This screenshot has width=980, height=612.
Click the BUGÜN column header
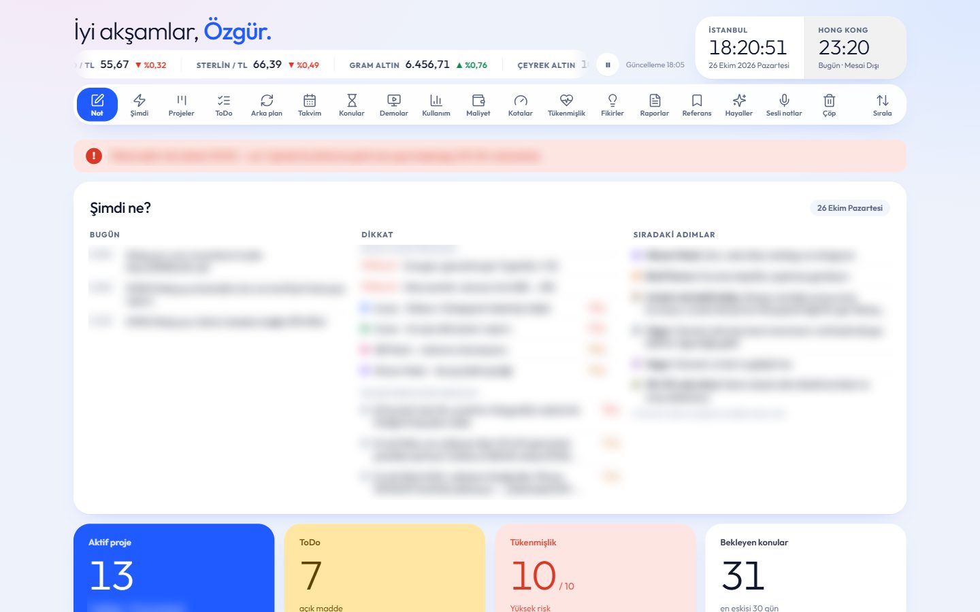(x=105, y=235)
